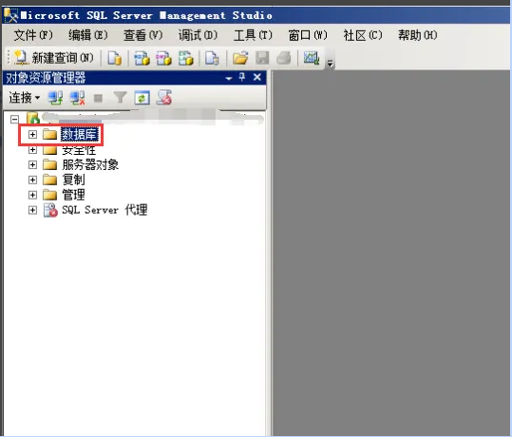Open the 查看(V) menu

coord(143,35)
